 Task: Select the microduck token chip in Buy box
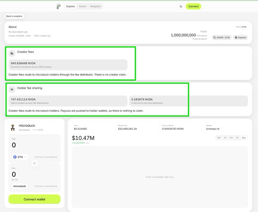click(x=19, y=186)
